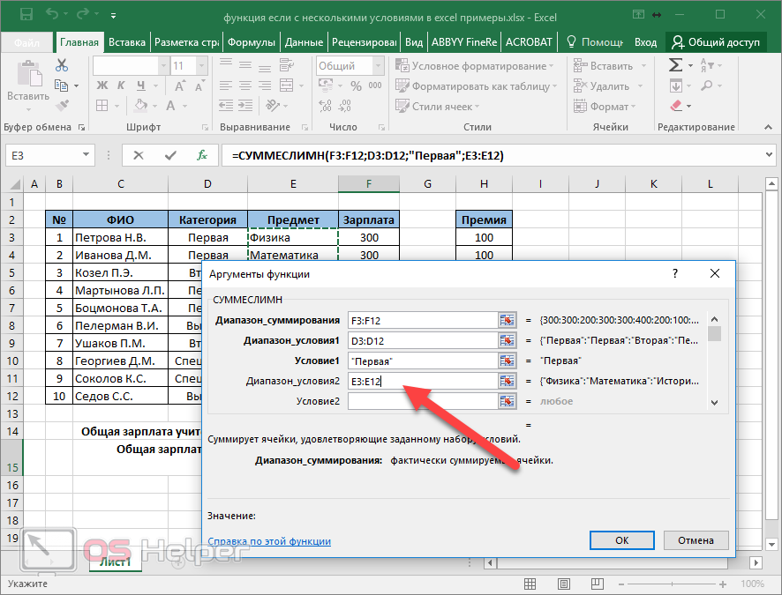Switch to the Формулы ribbon tab
Viewport: 782px width, 595px height.
point(252,42)
